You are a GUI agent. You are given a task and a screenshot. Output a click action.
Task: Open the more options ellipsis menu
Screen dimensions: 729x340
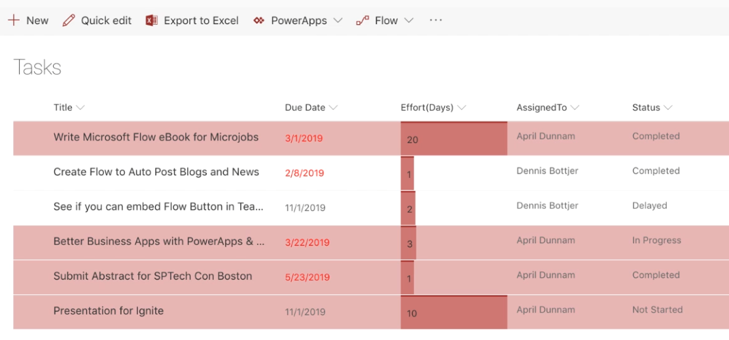[436, 20]
